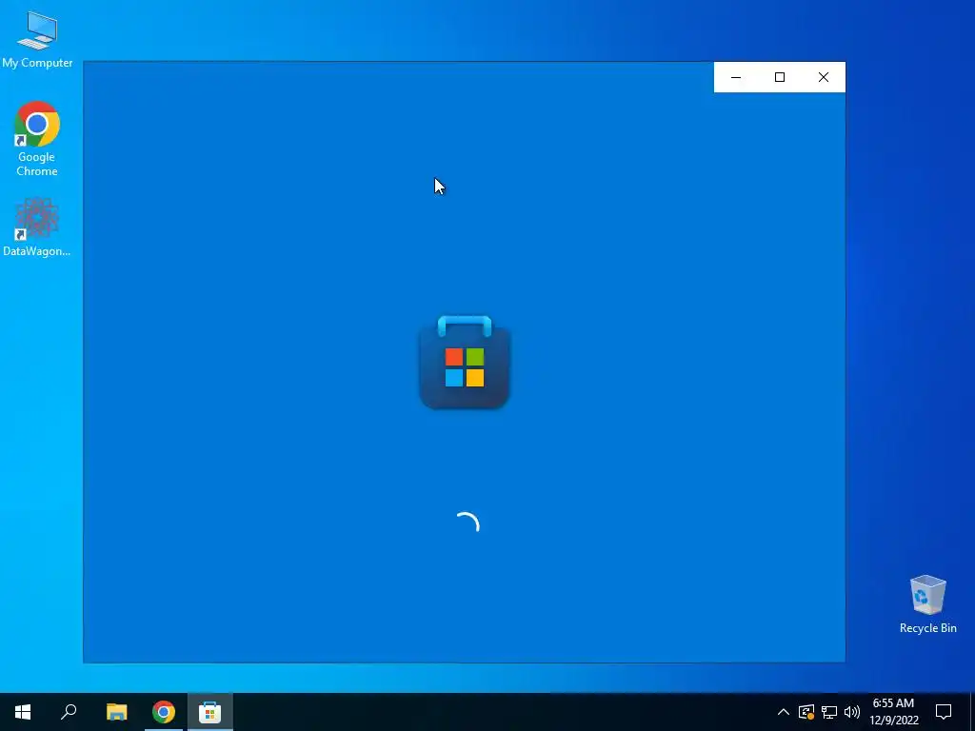Maximize the Microsoft Store window
Viewport: 975px width, 731px height.
click(x=780, y=77)
